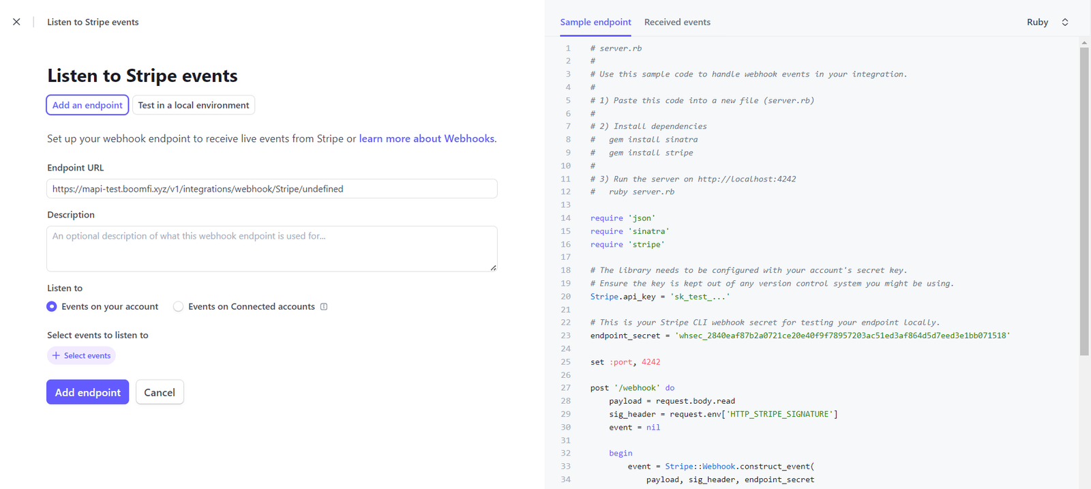The image size is (1091, 489).
Task: Click the scrollbar up arrow
Action: (1084, 42)
